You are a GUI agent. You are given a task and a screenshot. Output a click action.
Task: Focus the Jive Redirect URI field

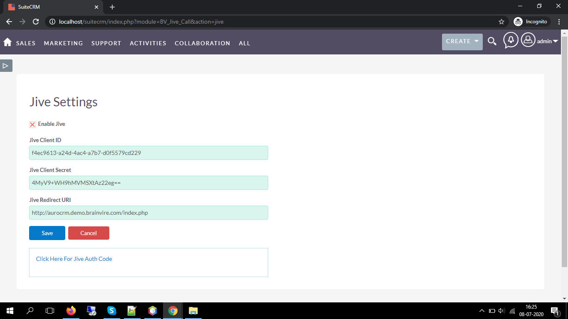[148, 213]
